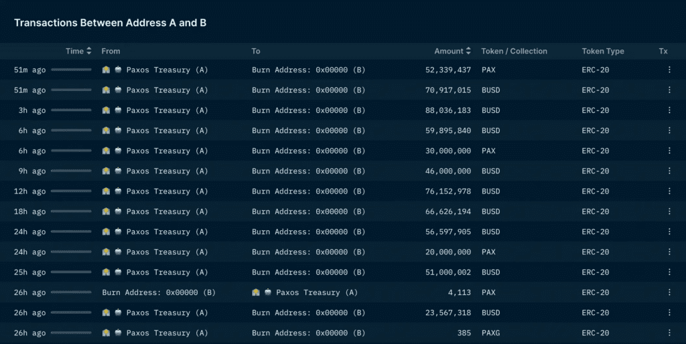The width and height of the screenshot is (686, 344).
Task: Click the PAXG token label
Action: tap(491, 333)
